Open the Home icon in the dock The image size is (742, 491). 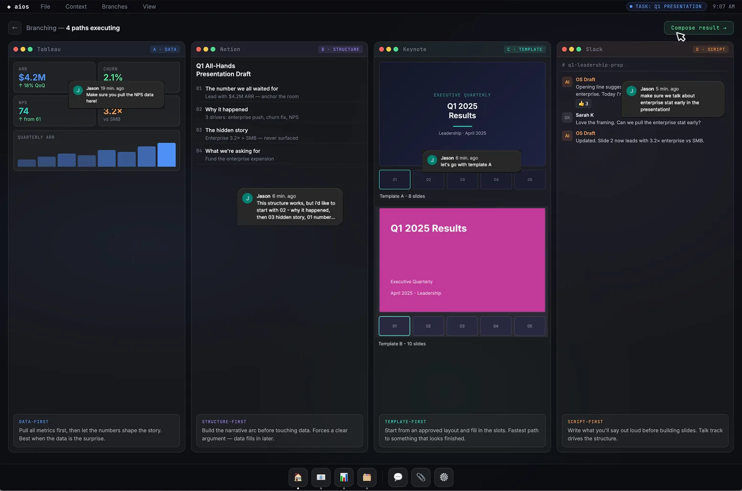298,477
